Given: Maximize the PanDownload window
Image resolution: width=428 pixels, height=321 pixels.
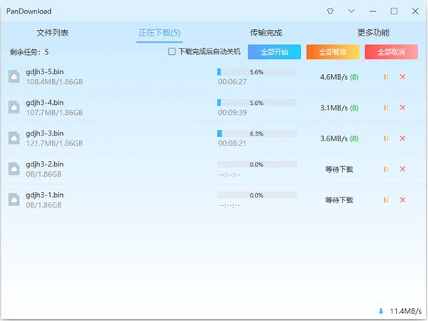Looking at the screenshot, I should point(394,11).
